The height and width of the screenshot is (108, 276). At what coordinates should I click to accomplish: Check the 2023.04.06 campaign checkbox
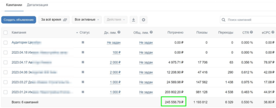click(5, 72)
